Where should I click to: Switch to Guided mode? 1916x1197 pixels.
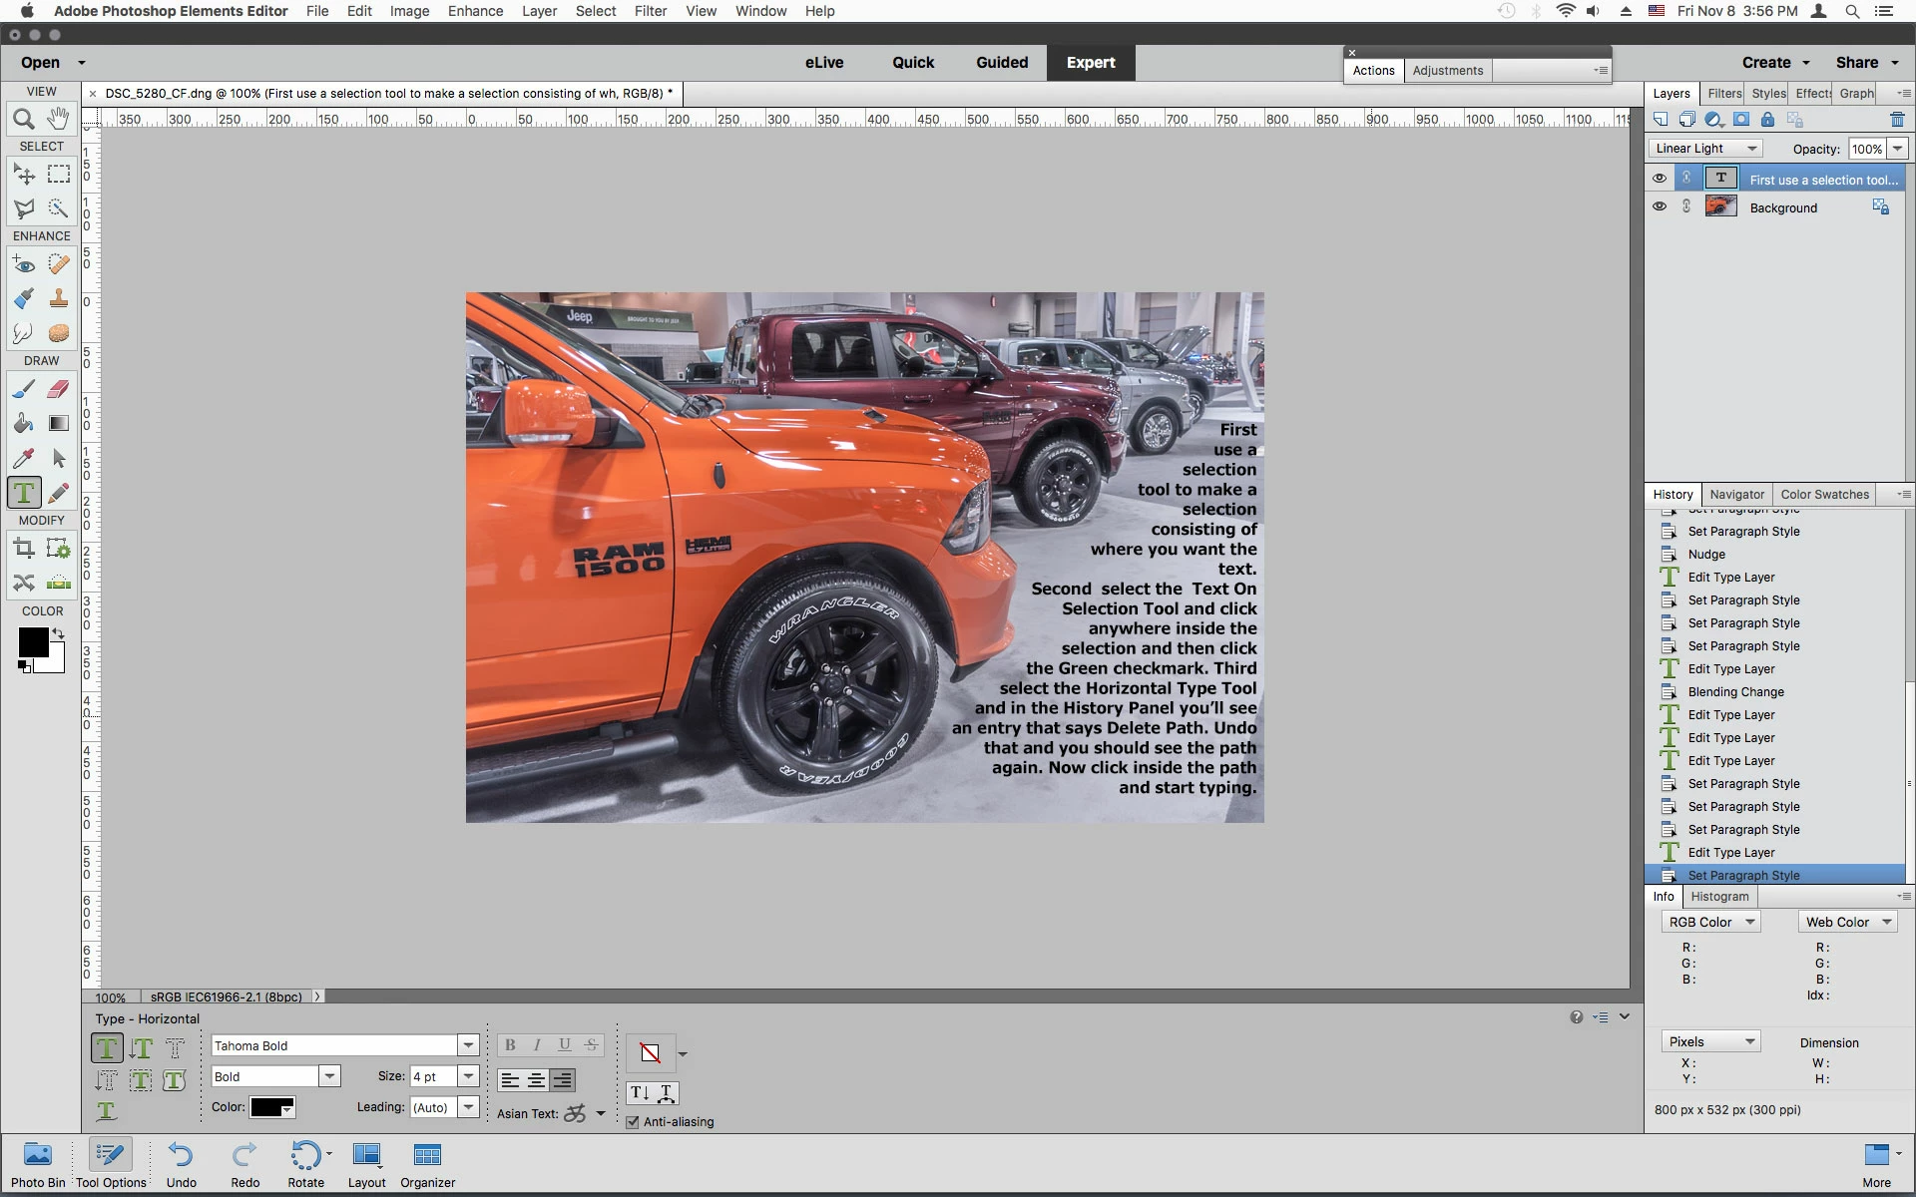coord(1001,62)
